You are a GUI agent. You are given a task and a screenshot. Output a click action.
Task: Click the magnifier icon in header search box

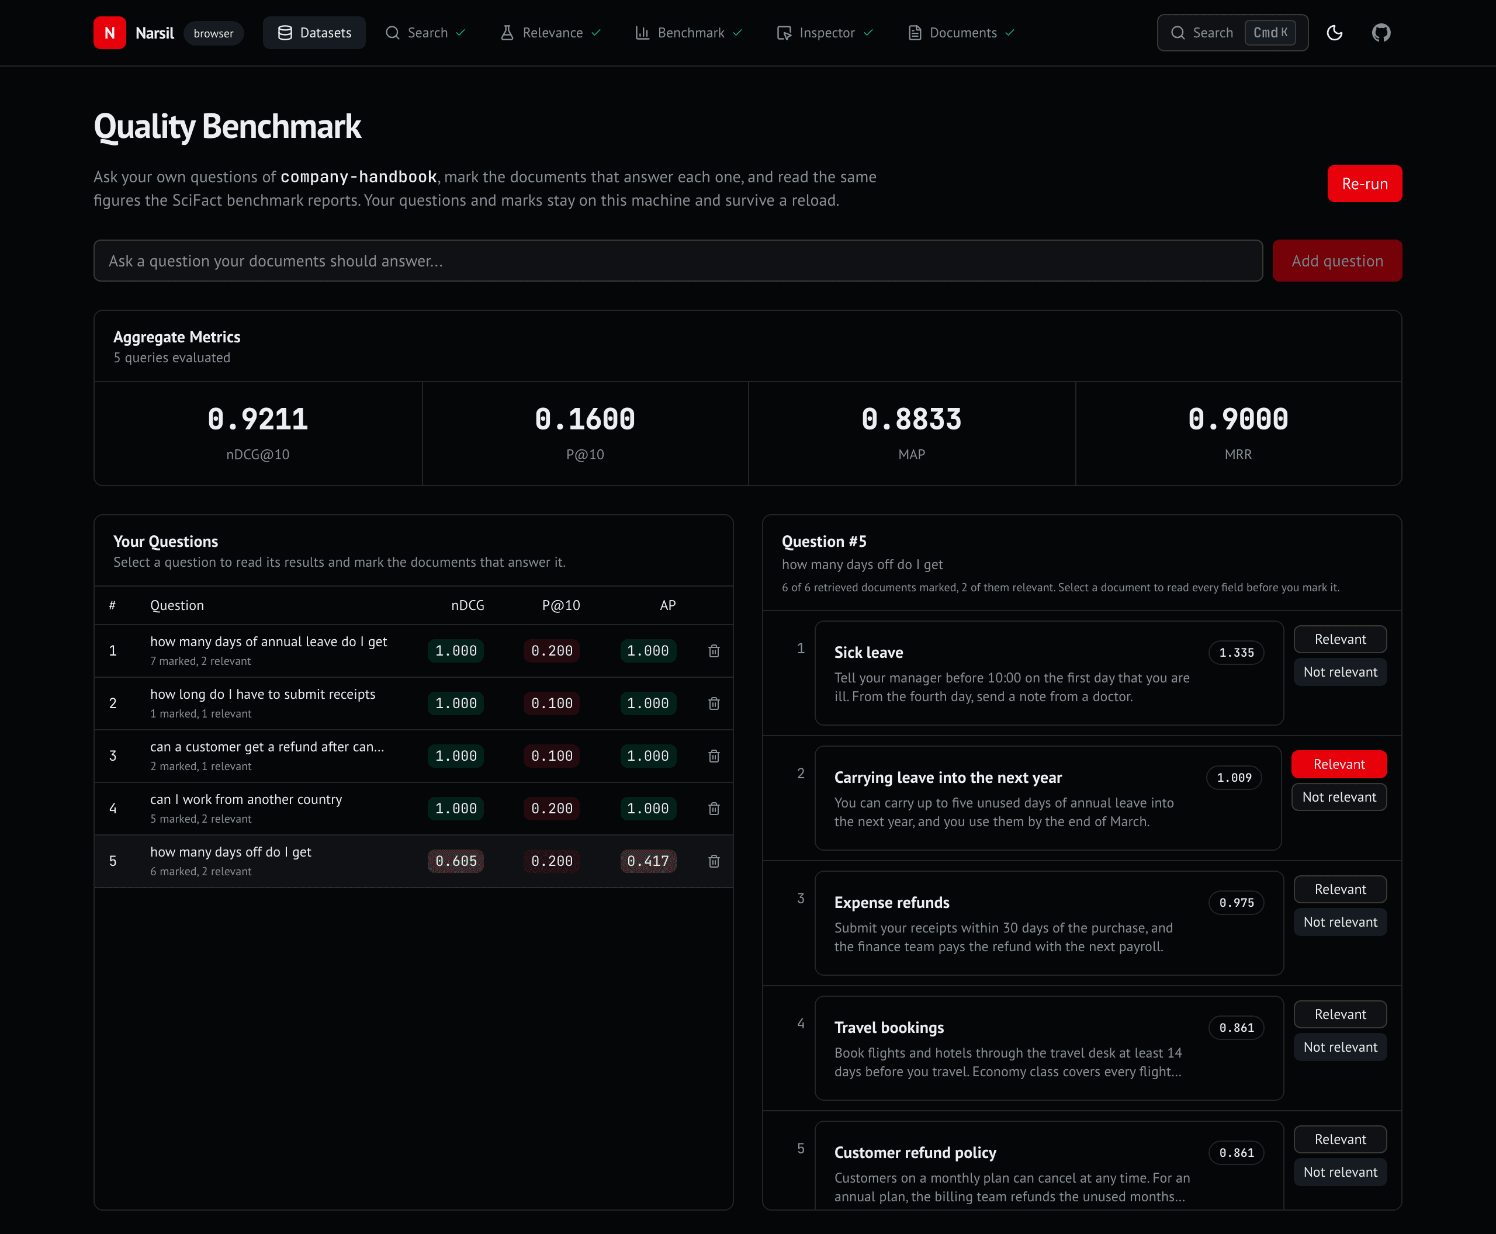click(1178, 33)
